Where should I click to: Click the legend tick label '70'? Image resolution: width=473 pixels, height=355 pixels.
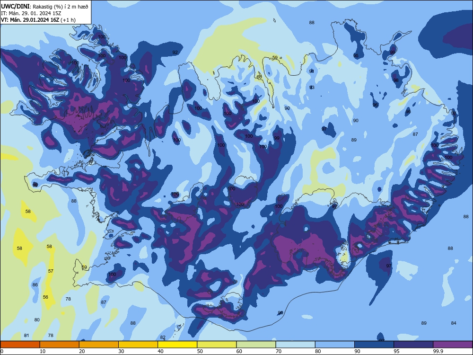click(279, 351)
